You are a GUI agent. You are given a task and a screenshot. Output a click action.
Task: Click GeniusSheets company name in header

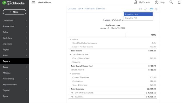pyautogui.click(x=45, y=2)
